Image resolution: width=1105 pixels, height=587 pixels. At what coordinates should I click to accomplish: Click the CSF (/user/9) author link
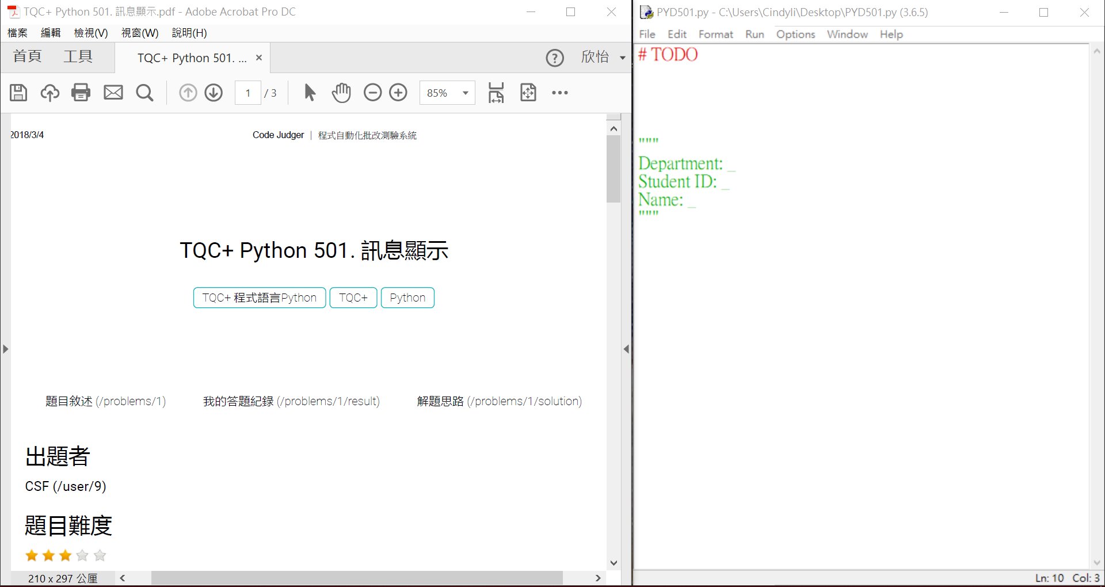click(66, 486)
